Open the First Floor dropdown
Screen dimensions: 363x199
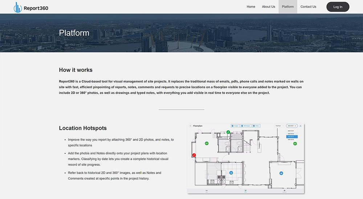pyautogui.click(x=280, y=126)
